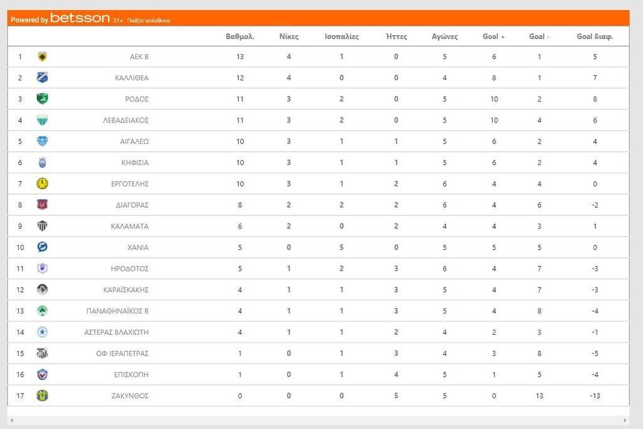Click the Kallithea team logo
The width and height of the screenshot is (643, 429).
42,78
